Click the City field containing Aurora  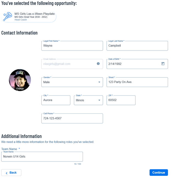pos(56,100)
